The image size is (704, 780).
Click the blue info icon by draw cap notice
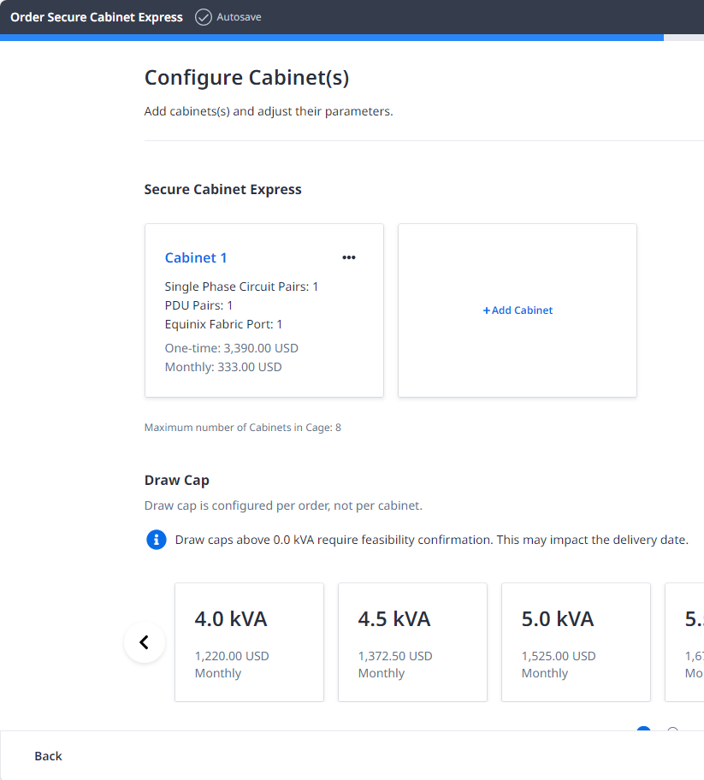click(157, 540)
